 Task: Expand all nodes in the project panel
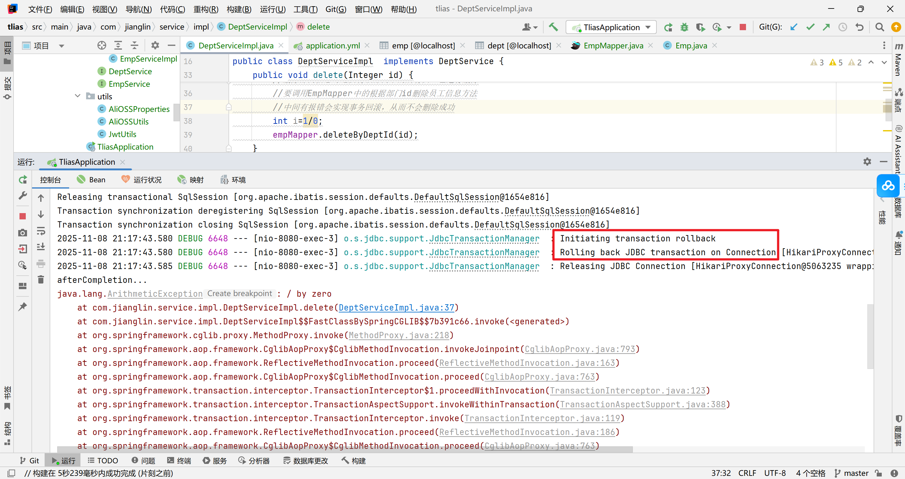coord(118,45)
